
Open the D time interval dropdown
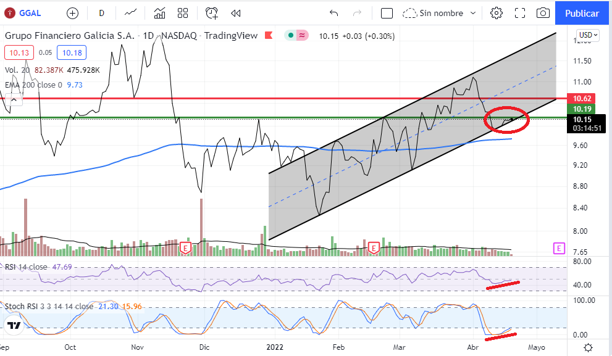pos(101,13)
